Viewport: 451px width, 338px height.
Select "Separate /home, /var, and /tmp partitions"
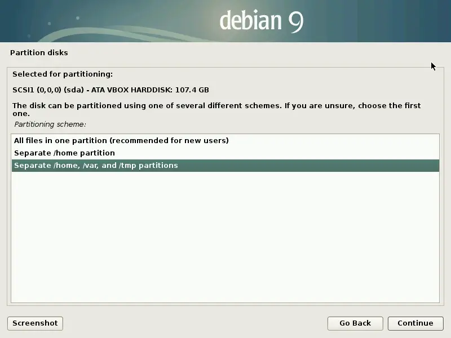pos(225,166)
